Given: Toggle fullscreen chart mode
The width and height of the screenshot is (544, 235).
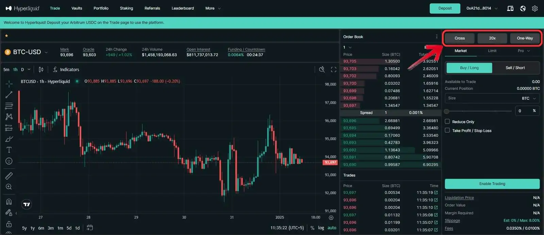Looking at the screenshot, I should point(334,69).
